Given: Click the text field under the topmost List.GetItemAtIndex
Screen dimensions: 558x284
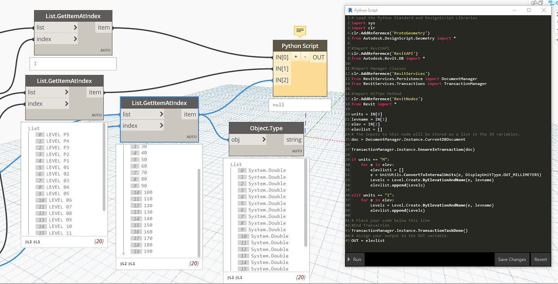Looking at the screenshot, I should (73, 64).
